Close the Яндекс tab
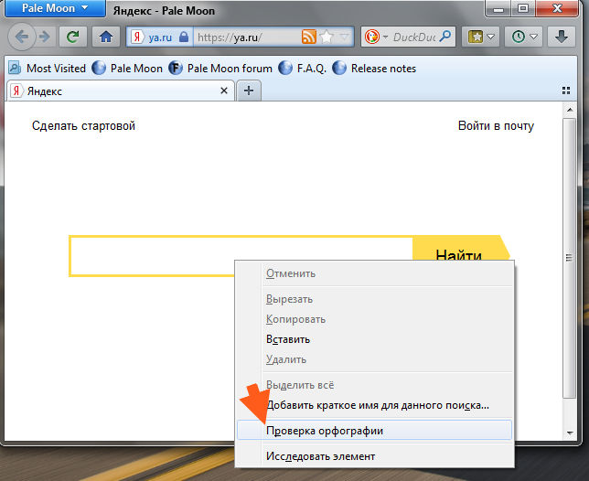589x481 pixels. click(x=224, y=91)
